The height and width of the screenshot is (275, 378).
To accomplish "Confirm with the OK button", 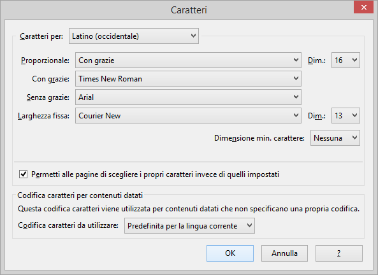I will pos(230,253).
